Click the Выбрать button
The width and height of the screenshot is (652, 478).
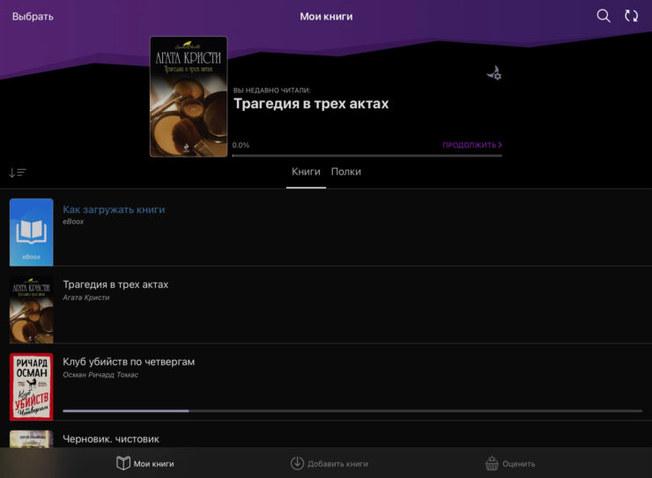33,17
